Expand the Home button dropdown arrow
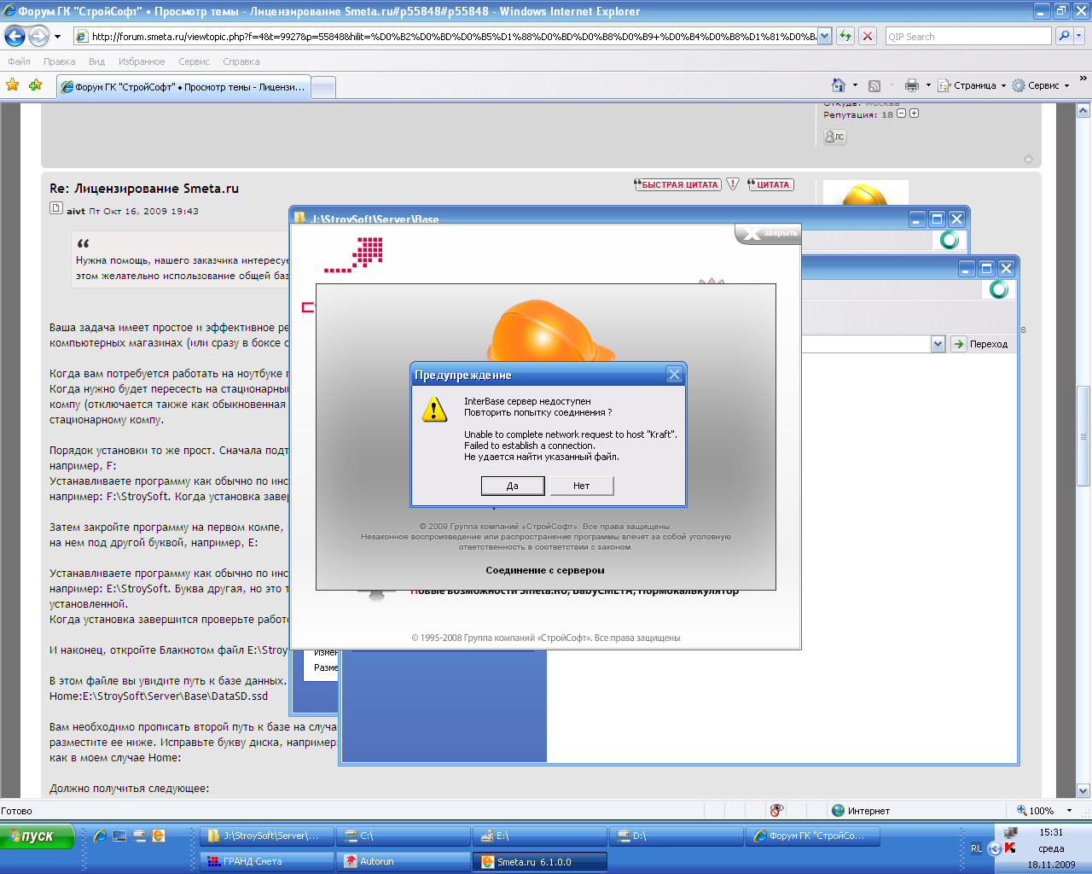The height and width of the screenshot is (874, 1092). [855, 85]
